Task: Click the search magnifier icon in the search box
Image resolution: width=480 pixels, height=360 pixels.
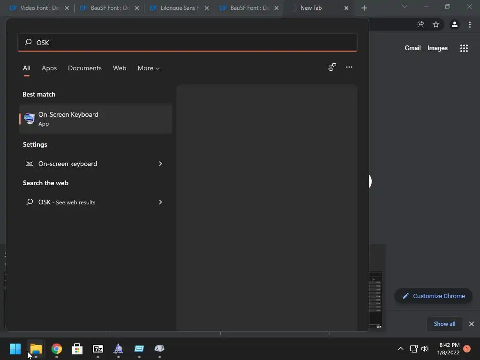Action: [x=28, y=42]
